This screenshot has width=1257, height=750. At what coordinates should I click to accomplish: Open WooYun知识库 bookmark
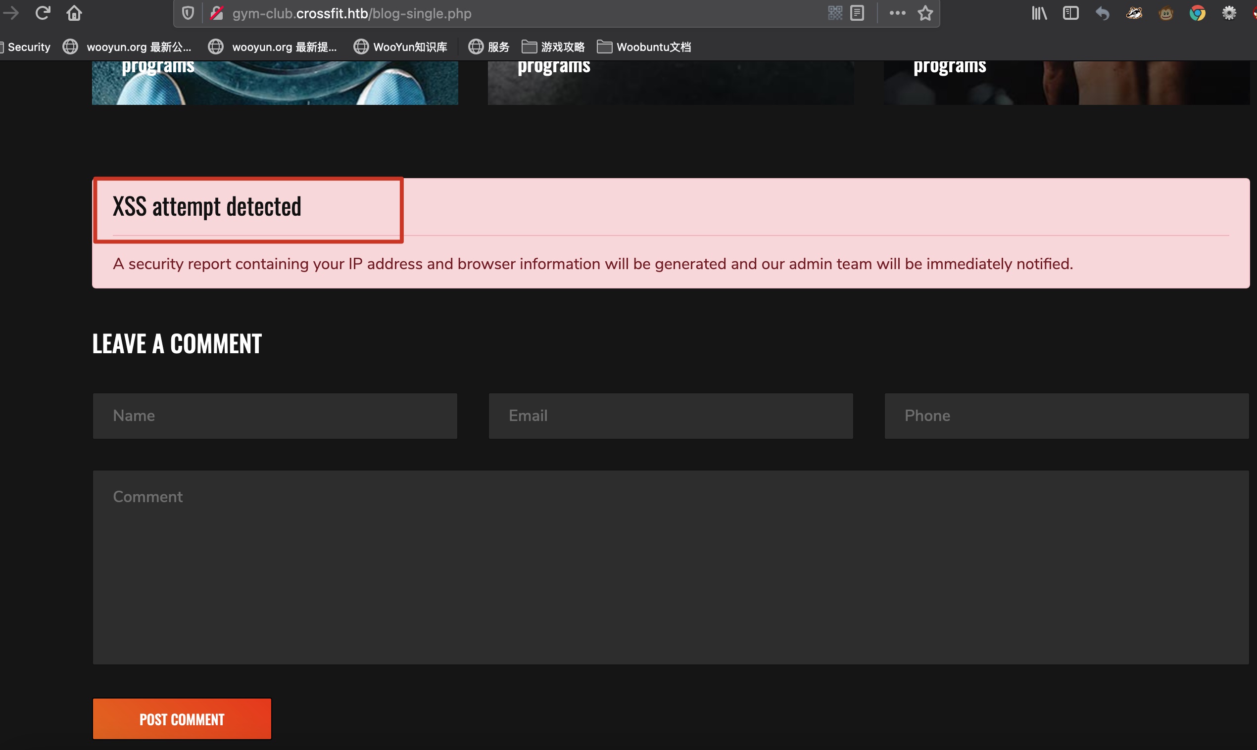(400, 47)
